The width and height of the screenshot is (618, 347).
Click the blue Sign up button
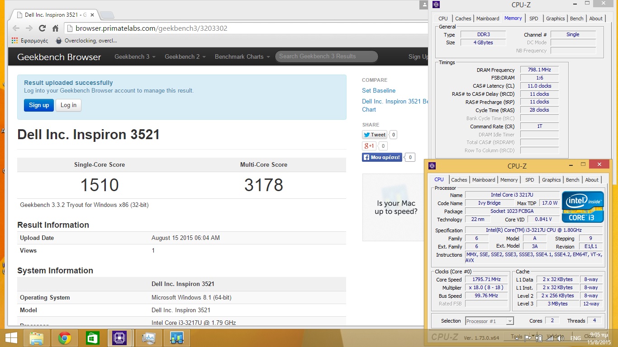point(39,105)
